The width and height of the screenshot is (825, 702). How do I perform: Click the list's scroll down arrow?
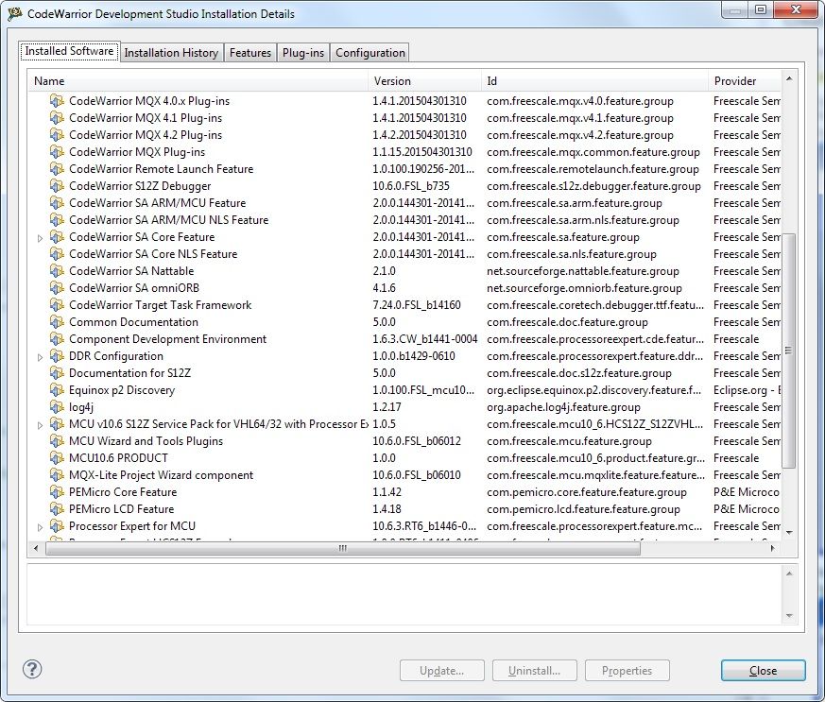point(789,533)
